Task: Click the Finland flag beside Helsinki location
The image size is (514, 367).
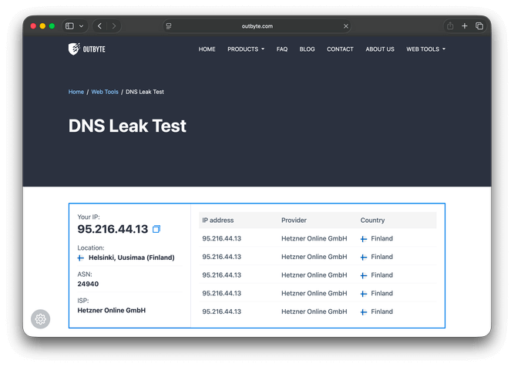Action: click(81, 258)
